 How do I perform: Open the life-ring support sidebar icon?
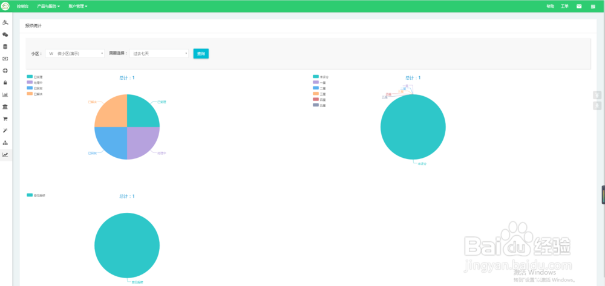click(5, 71)
